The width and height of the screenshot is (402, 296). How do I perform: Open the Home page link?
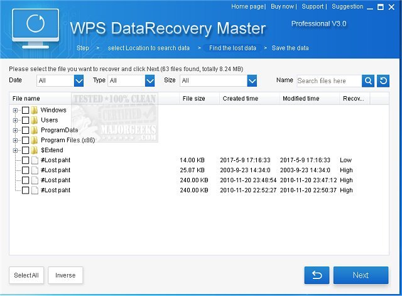[x=247, y=7]
